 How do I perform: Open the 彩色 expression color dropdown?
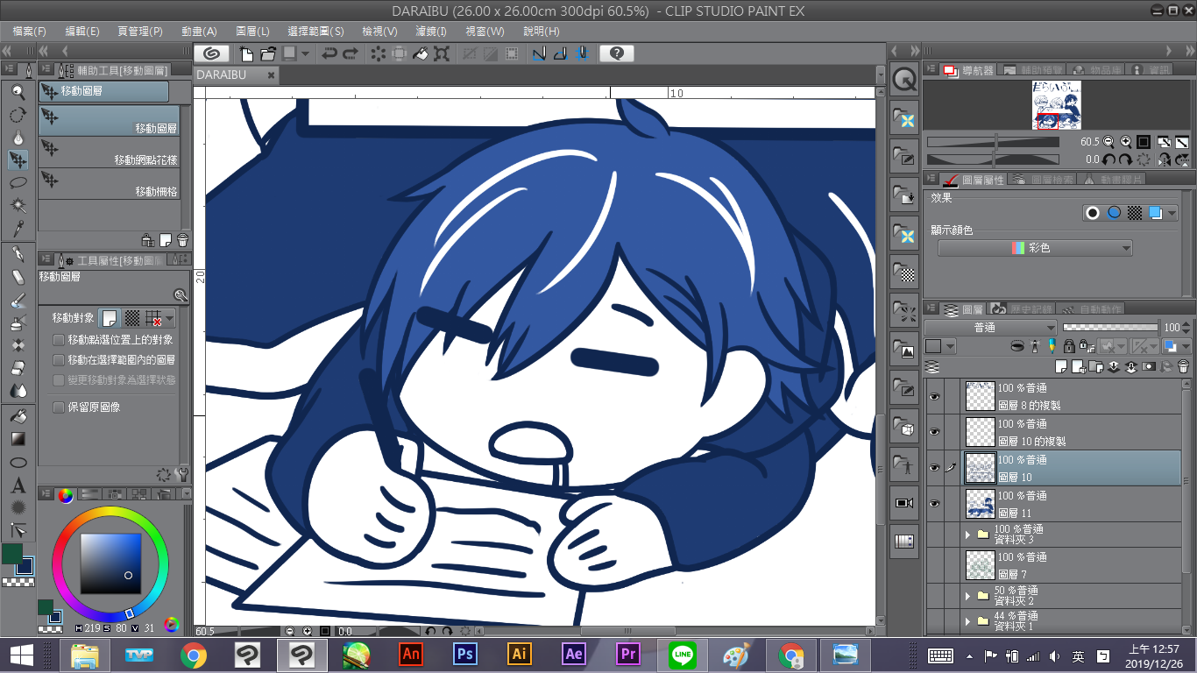[1035, 249]
